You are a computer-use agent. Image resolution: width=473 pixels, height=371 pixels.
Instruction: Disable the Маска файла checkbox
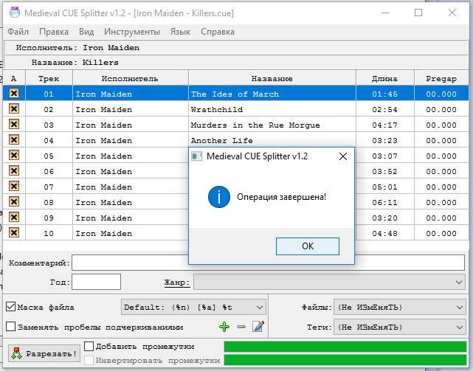[10, 307]
